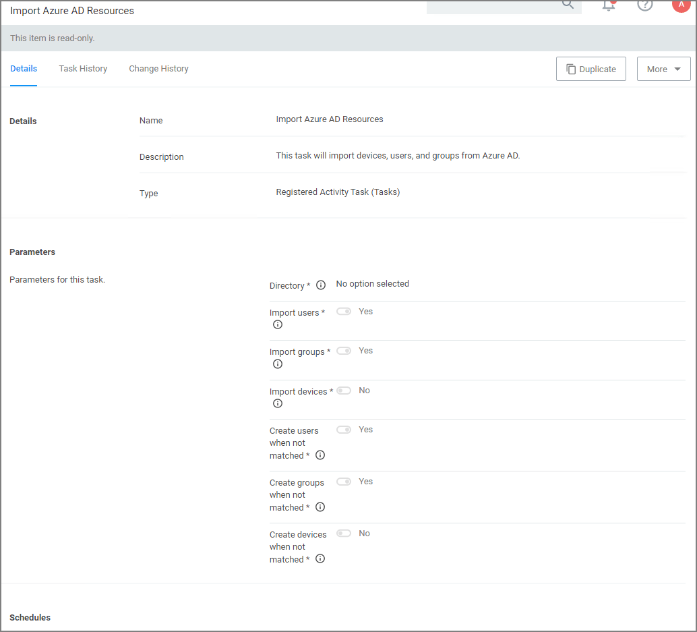Turn off Create groups when not matched
This screenshot has width=697, height=632.
[344, 481]
